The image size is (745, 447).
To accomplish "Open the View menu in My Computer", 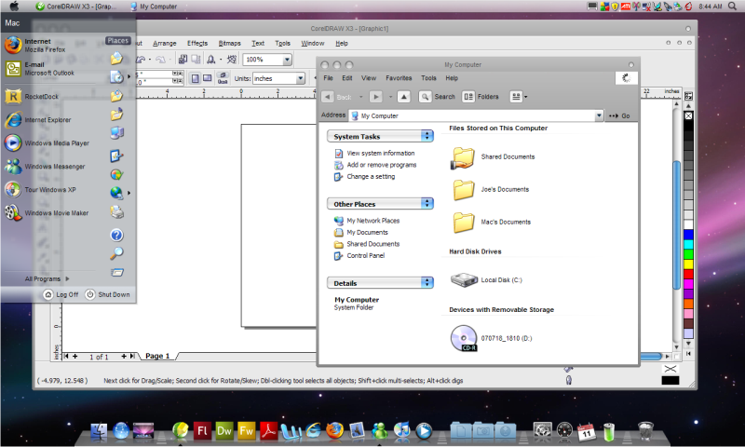I will click(x=368, y=78).
